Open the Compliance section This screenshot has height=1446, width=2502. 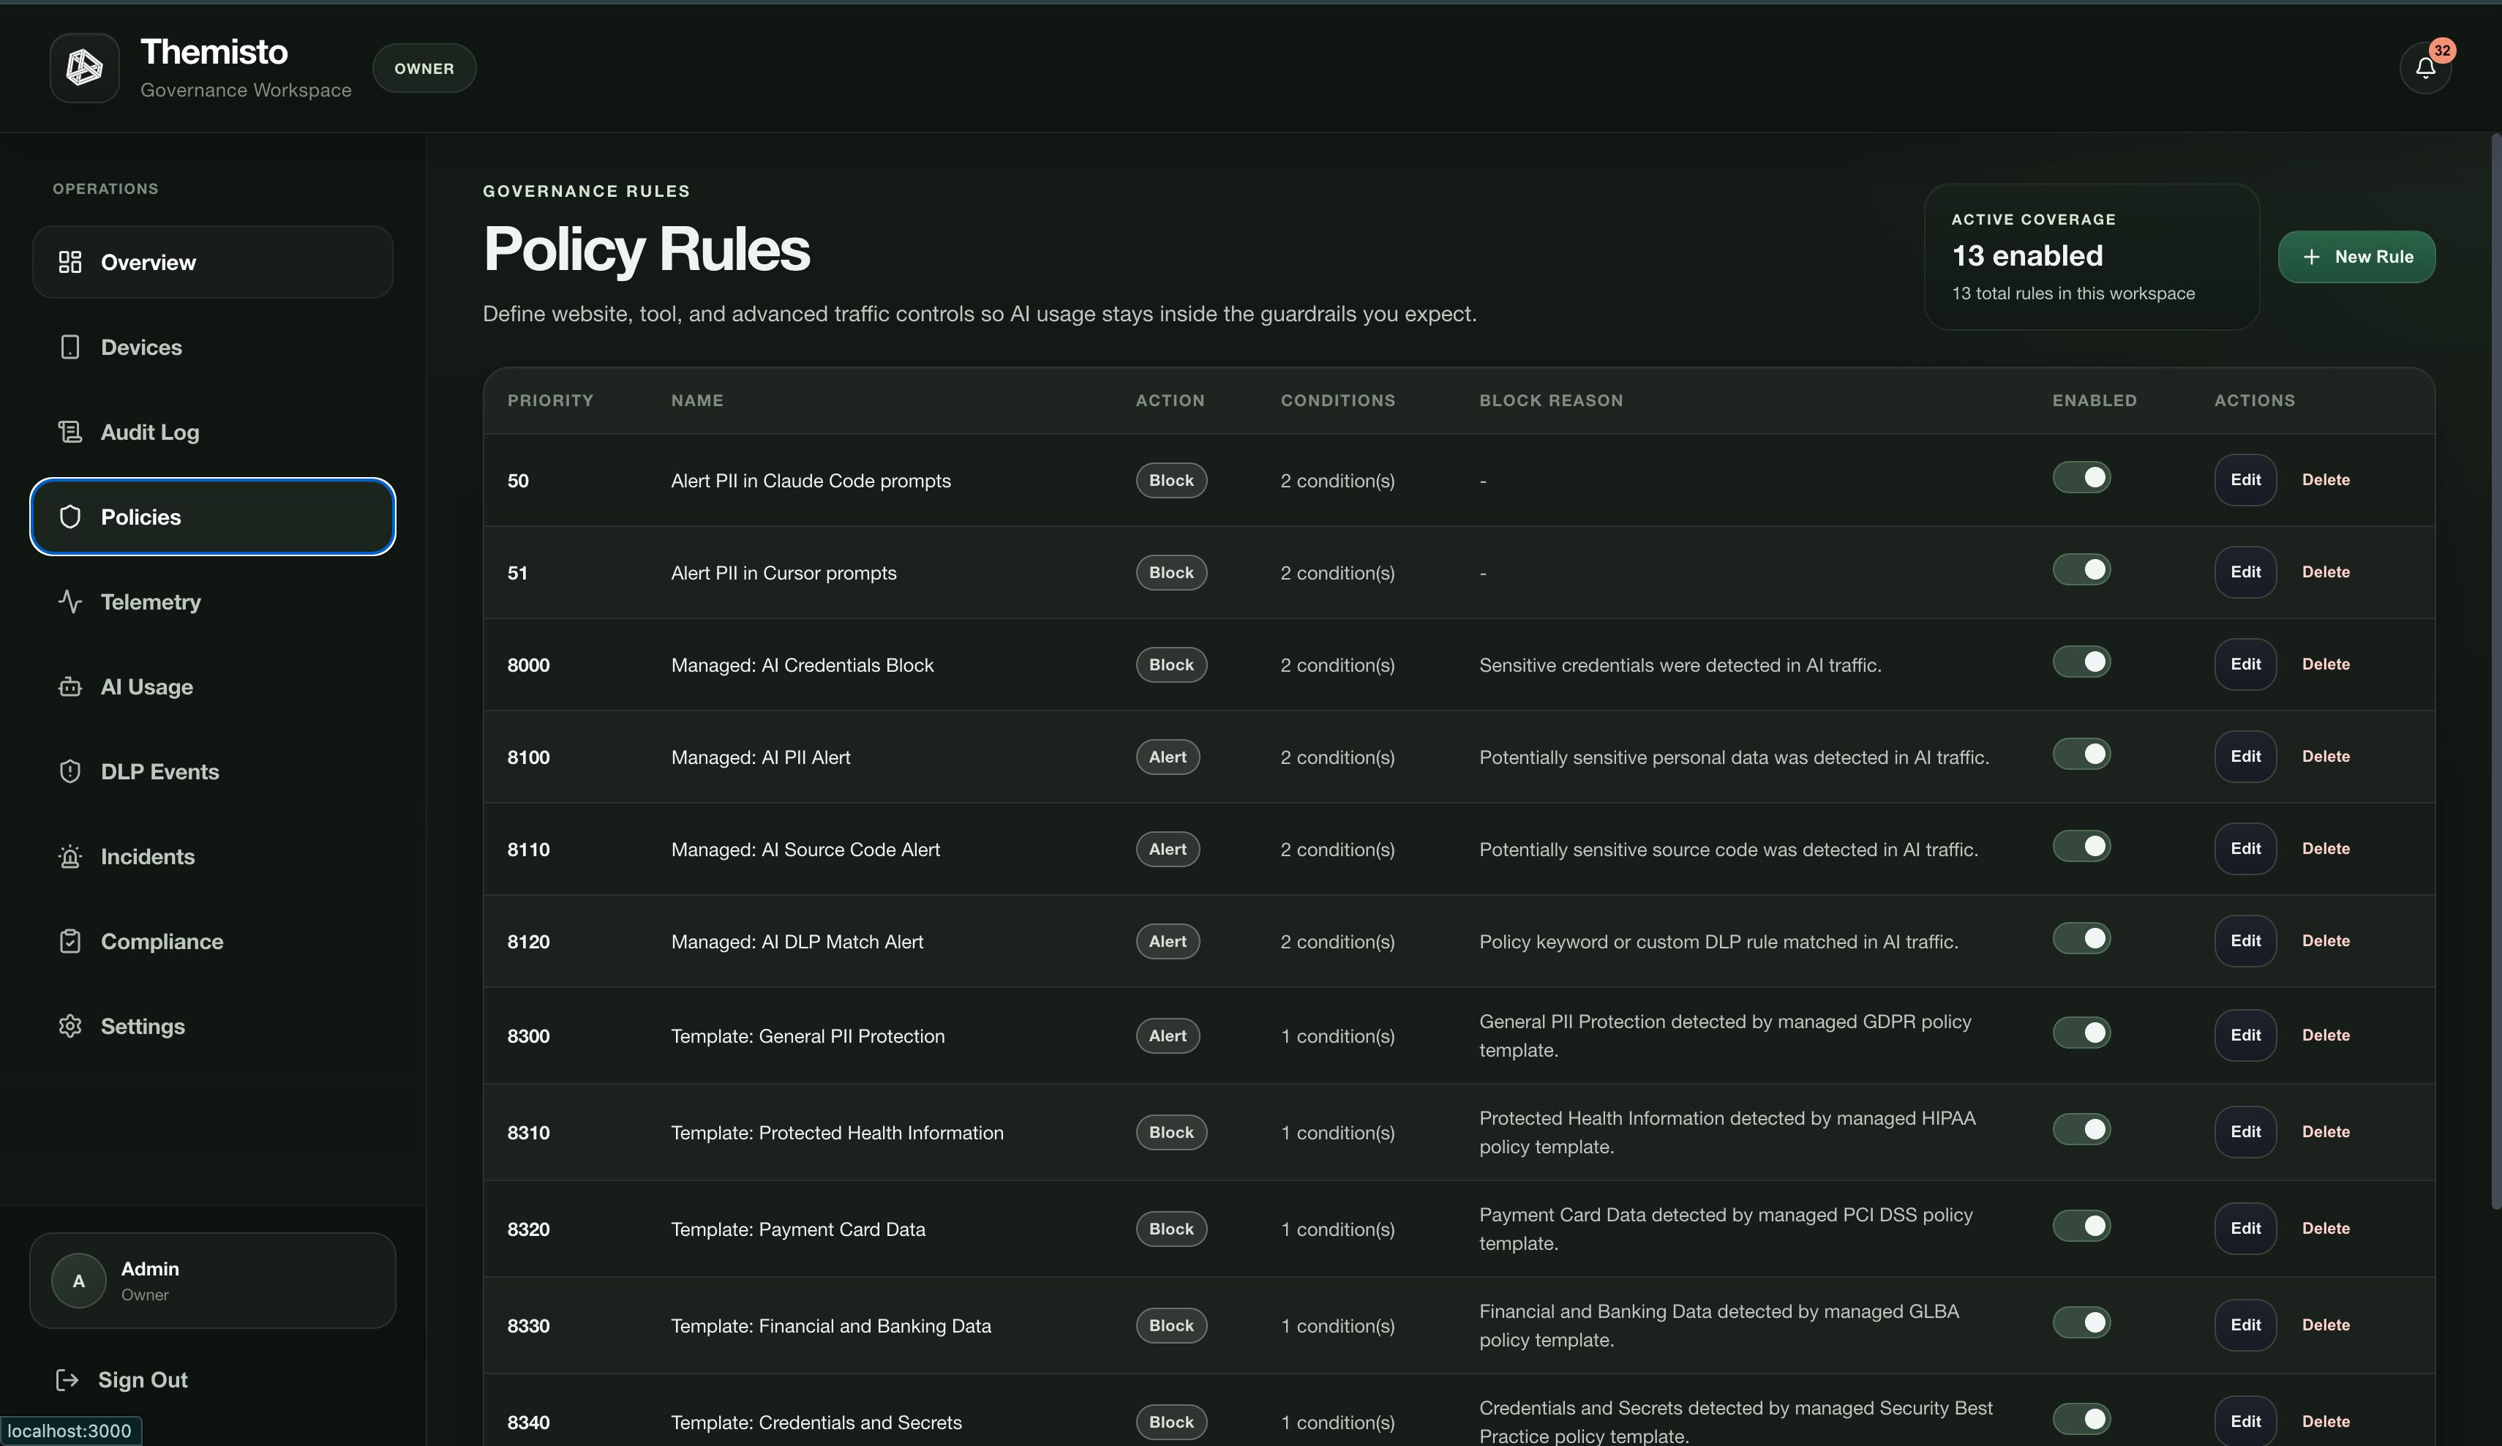(x=212, y=942)
